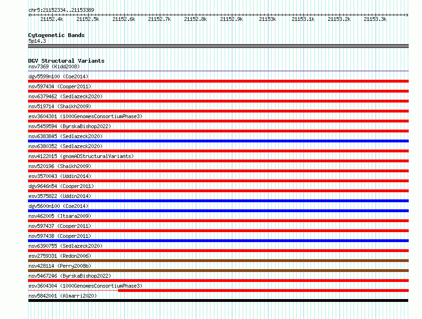
Task: Open variant esv3575822 (Uddin2014) label
Action: coord(60,196)
